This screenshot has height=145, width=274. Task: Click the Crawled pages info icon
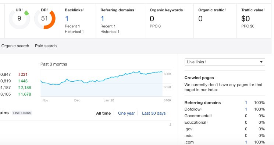point(215,77)
